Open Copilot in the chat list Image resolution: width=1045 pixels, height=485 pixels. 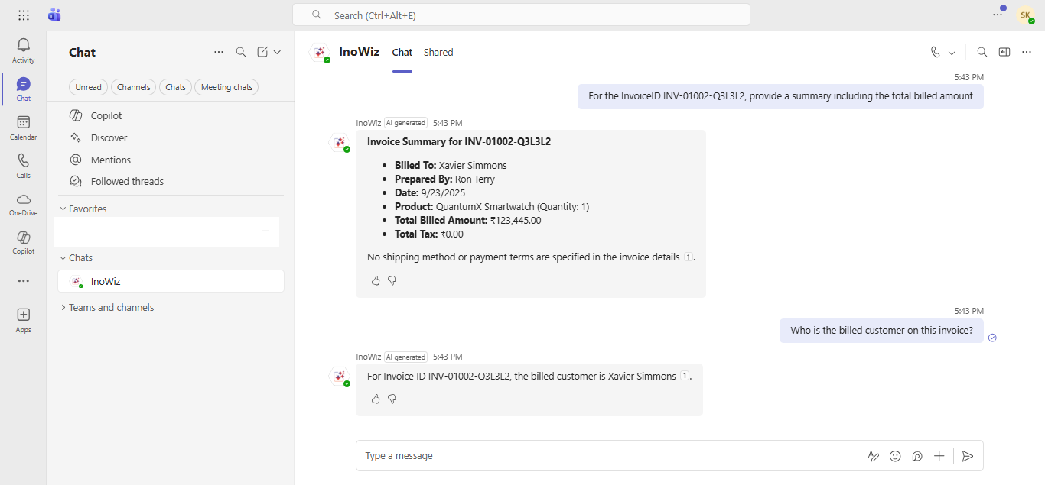[106, 115]
